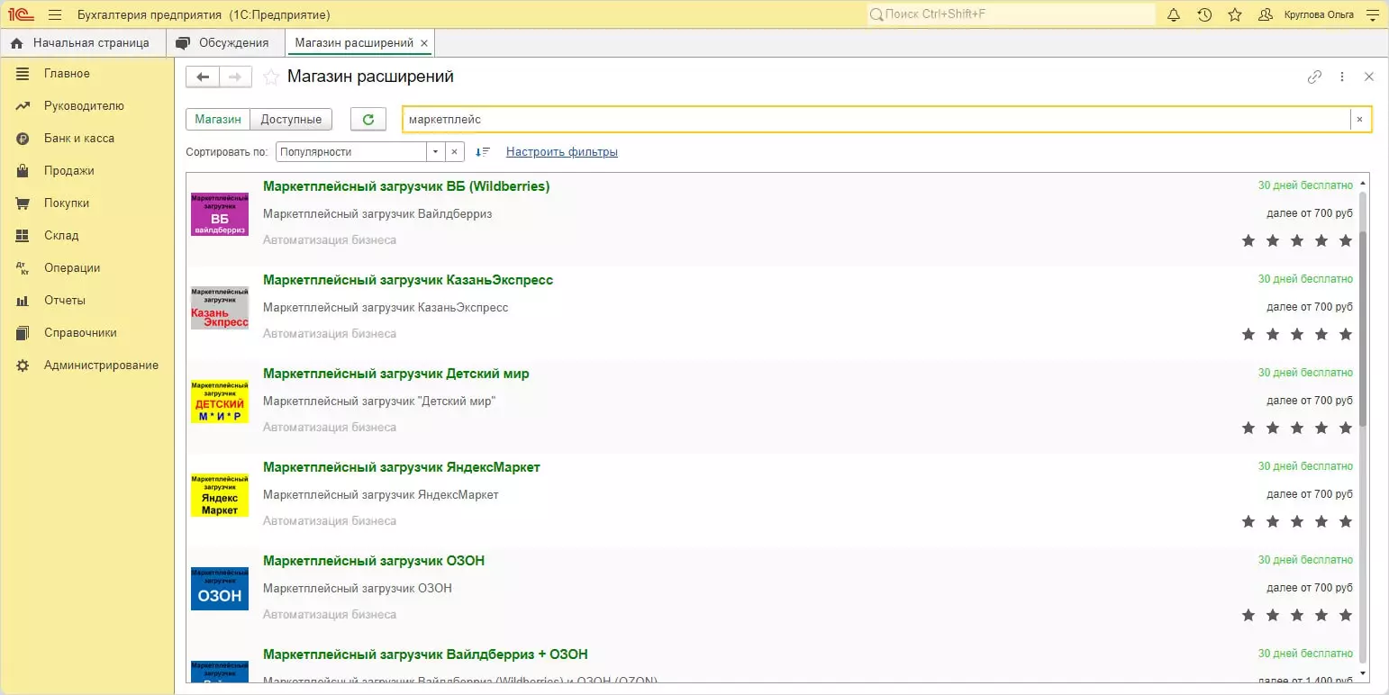Click the extension list vertical scrollbar
1389x695 pixels.
click(x=1362, y=329)
